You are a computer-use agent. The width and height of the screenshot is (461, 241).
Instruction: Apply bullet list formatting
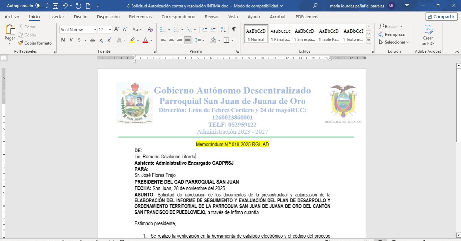163,30
